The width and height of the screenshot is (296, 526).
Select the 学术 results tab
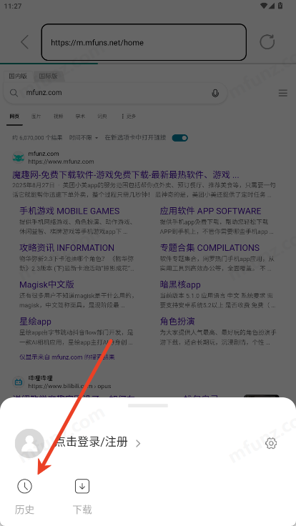tap(80, 116)
